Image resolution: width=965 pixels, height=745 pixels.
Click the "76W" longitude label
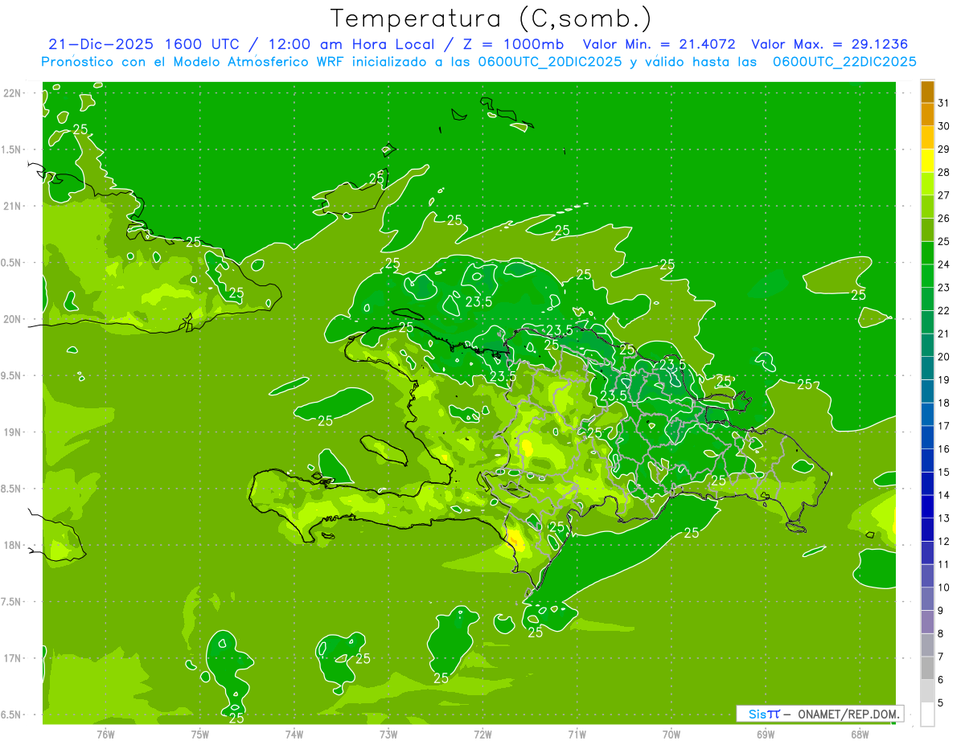105,735
